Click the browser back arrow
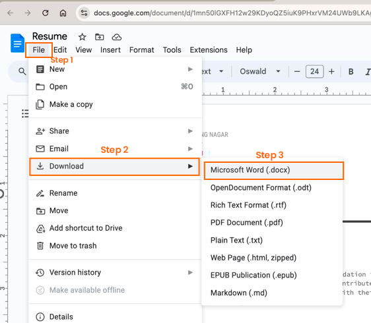This screenshot has width=371, height=323. coord(10,13)
